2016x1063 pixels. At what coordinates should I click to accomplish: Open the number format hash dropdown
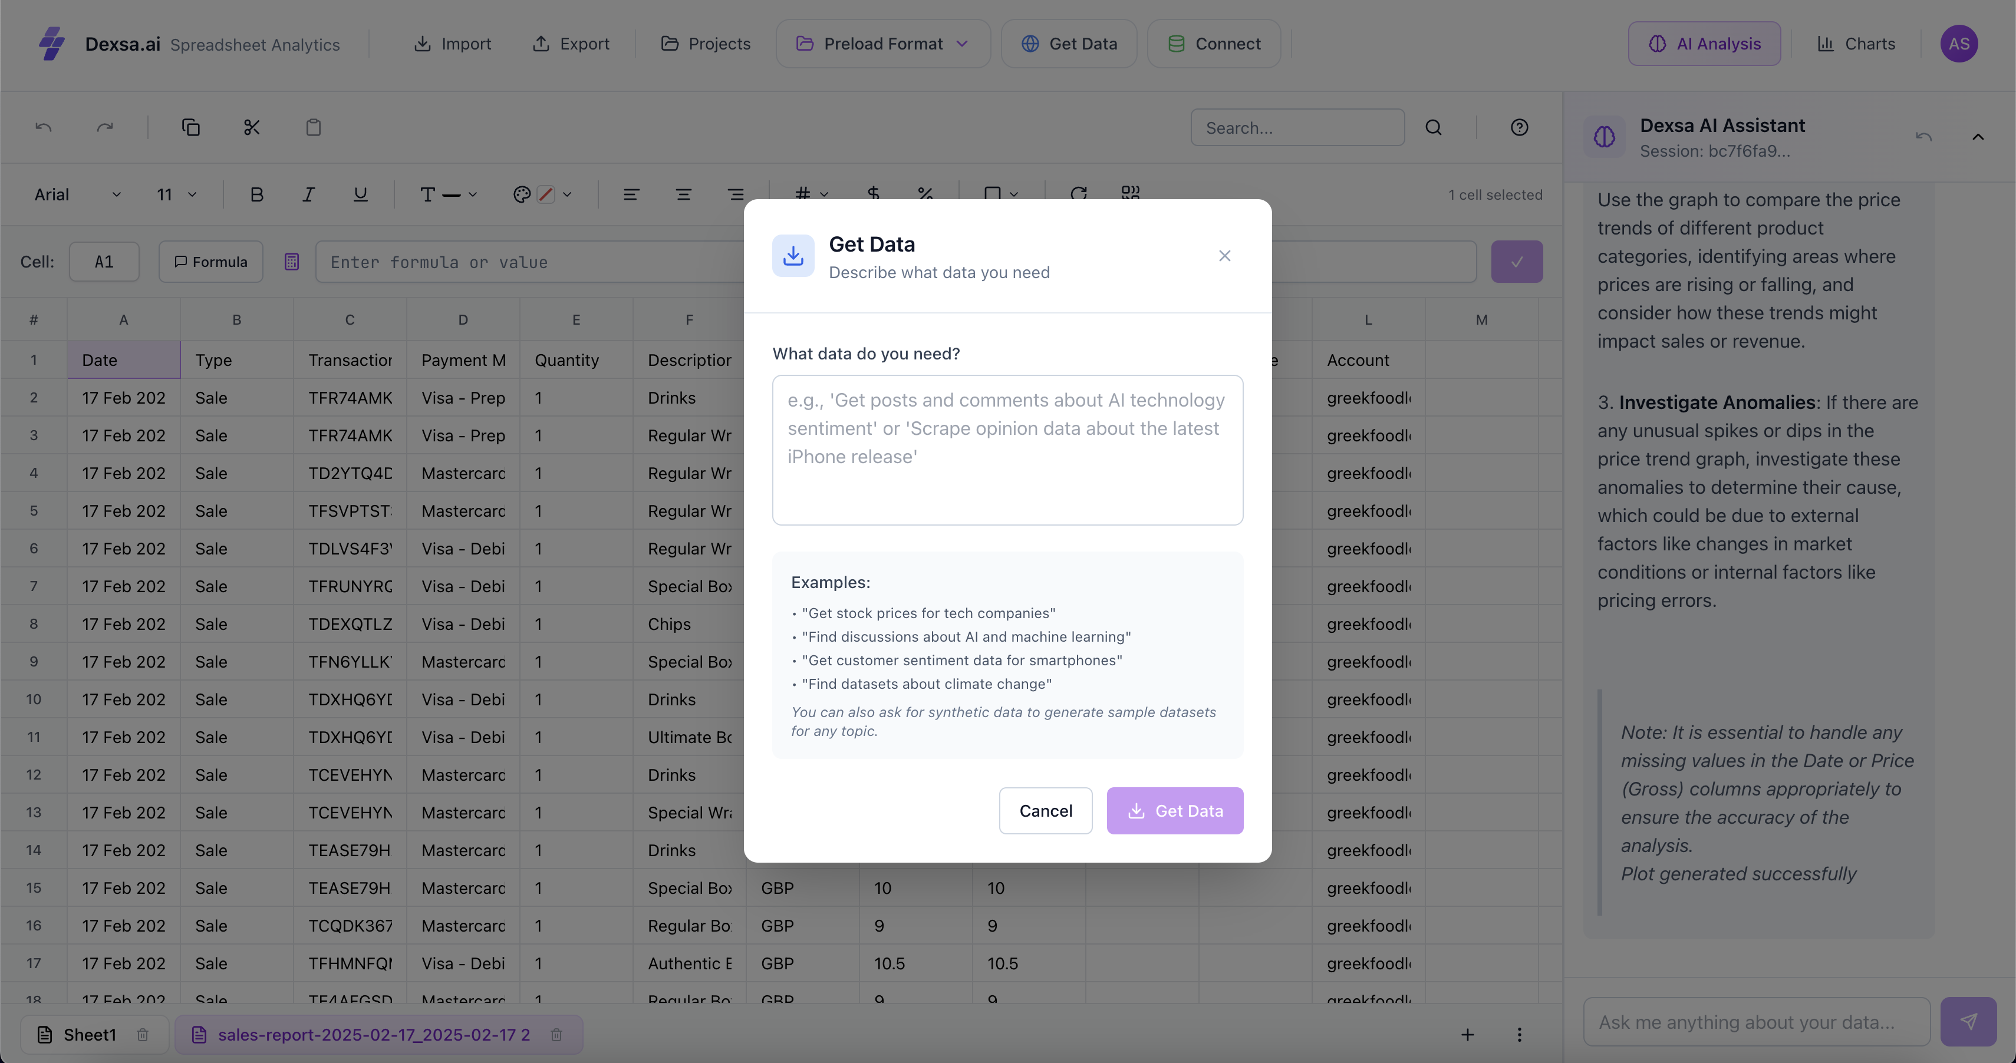(811, 193)
